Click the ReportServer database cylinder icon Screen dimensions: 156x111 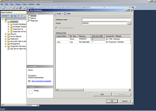[x=11, y=29]
